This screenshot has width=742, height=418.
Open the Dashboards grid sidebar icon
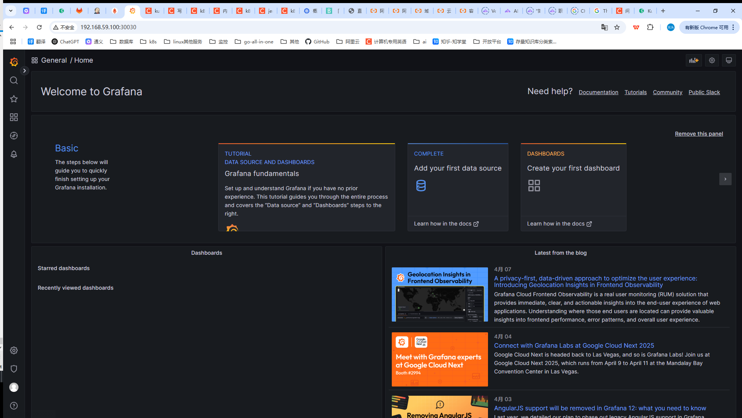click(14, 117)
